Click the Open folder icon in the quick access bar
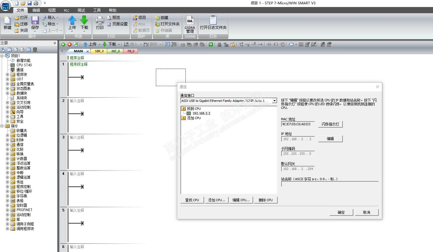The height and width of the screenshot is (252, 433). click(23, 3)
